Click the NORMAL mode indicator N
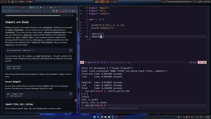211x119 pixels. click(x=82, y=62)
